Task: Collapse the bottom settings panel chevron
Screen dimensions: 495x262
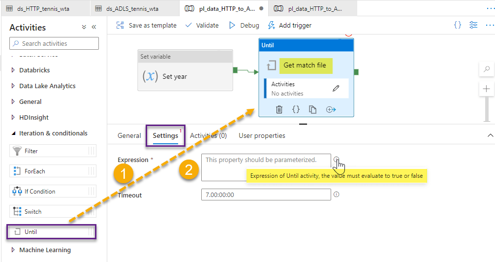Action: pyautogui.click(x=490, y=135)
